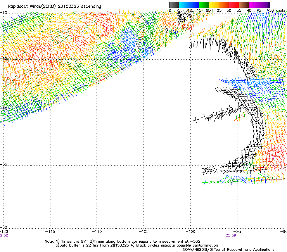Click the -120 longitude axis label

(x=4, y=231)
